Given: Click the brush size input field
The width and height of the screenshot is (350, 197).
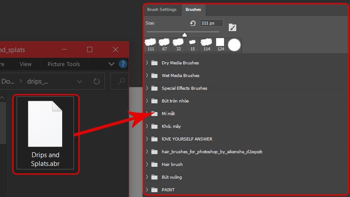Looking at the screenshot, I should 211,23.
